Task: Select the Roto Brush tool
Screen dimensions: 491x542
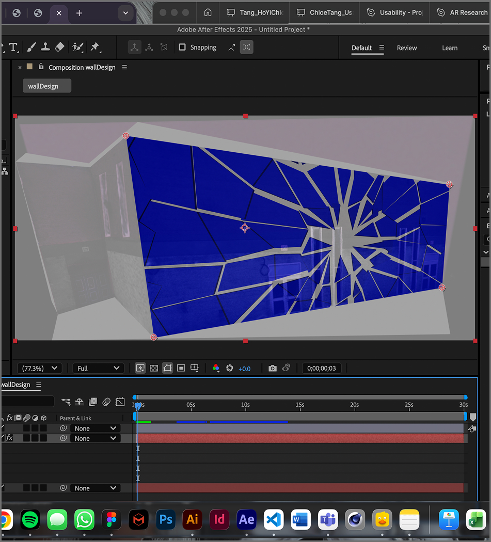Action: click(77, 47)
